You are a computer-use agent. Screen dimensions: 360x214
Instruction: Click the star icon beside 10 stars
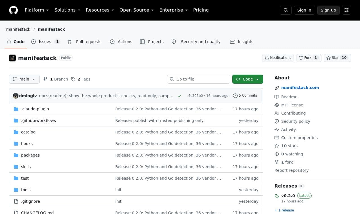tap(277, 146)
